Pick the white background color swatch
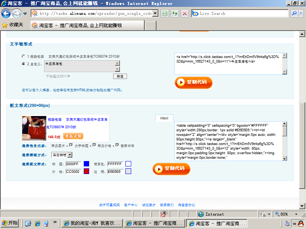The width and height of the screenshot is (306, 229). 128,164
